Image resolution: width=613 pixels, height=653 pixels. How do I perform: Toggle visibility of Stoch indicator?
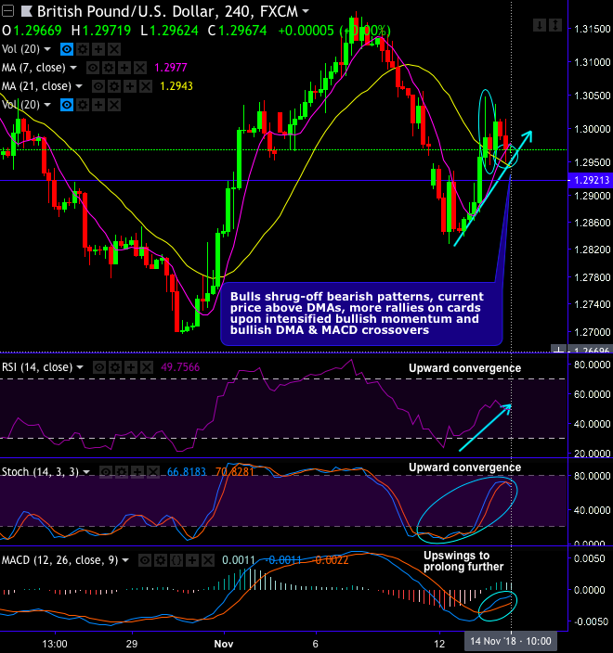coord(106,472)
